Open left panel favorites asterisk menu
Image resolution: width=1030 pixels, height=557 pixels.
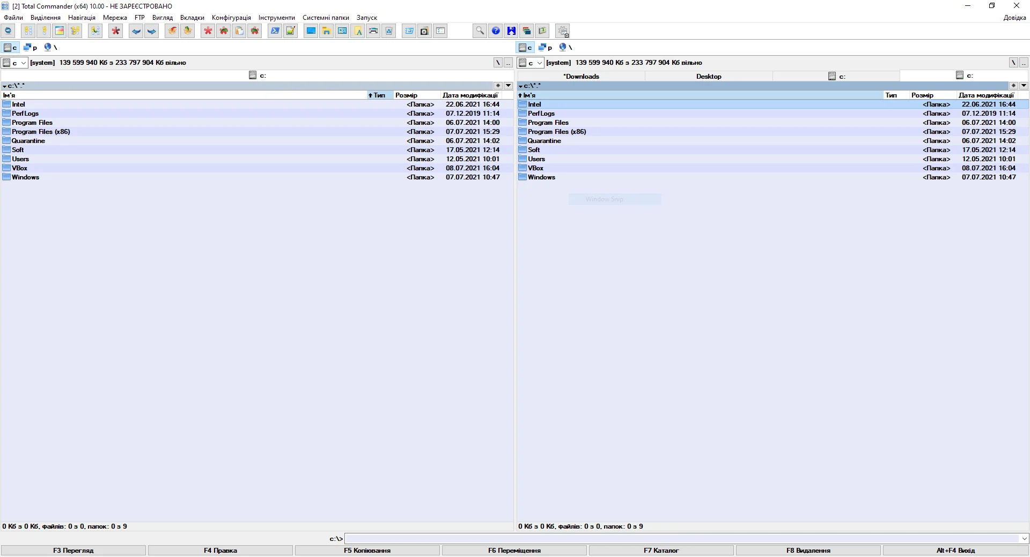(498, 86)
